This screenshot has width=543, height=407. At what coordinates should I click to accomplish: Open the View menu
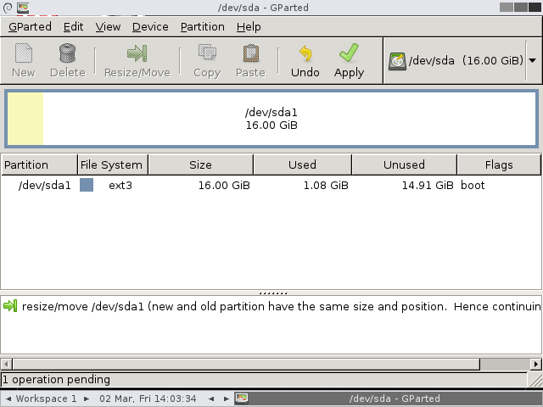(x=108, y=26)
